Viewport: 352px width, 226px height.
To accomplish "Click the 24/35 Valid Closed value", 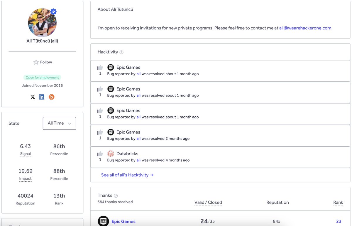I will click(207, 221).
